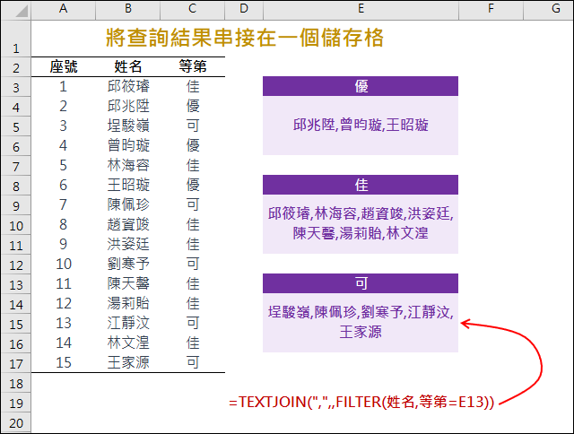Image resolution: width=574 pixels, height=434 pixels.
Task: Click the title 將查詢結果串接在一個儲存格
Action: point(245,38)
